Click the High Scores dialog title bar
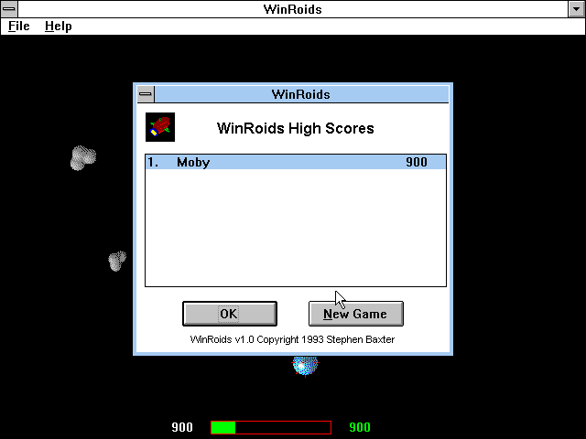586x439 pixels. coord(301,94)
